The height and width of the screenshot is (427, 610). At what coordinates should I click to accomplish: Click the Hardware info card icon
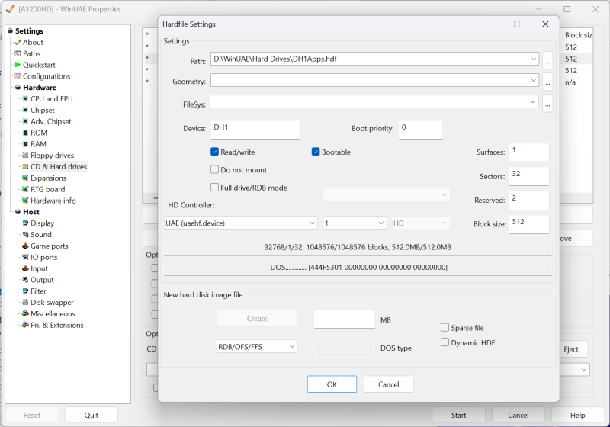[x=25, y=201]
